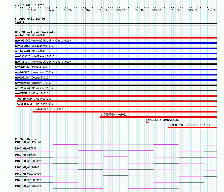Open PIGG|NM_001127178 transcript
Screen dimensions: 224x192
[x=28, y=142]
